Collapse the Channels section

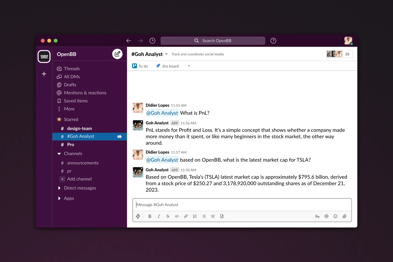click(59, 154)
